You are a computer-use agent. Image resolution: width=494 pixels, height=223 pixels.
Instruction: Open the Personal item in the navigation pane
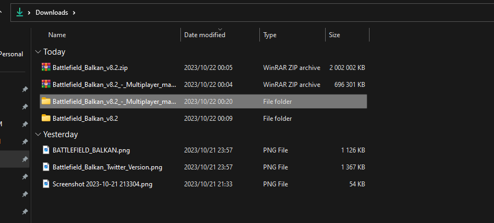click(x=11, y=54)
